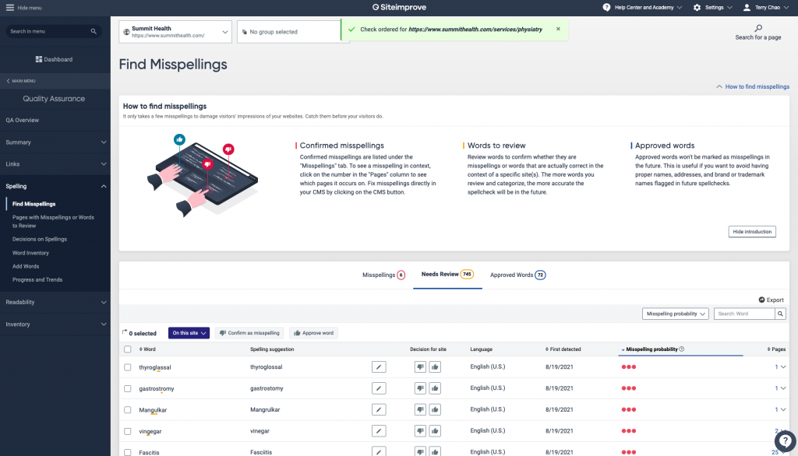Toggle the select-all checkbox in table header
Viewport: 798px width, 456px height.
click(128, 349)
